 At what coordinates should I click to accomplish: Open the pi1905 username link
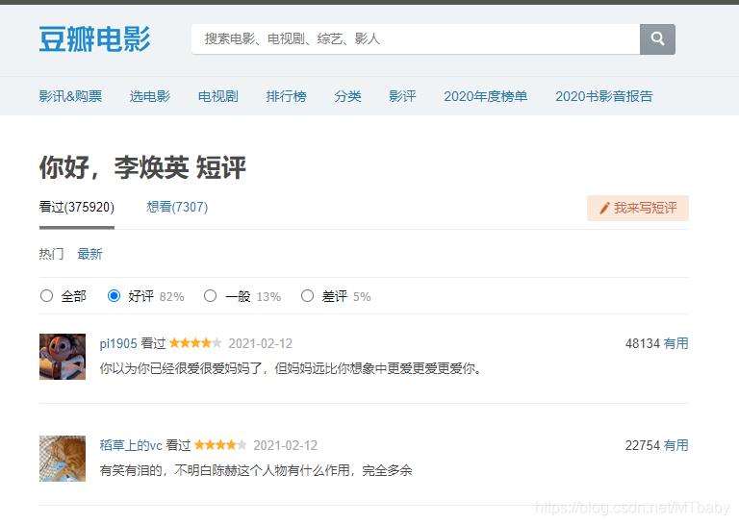pos(118,343)
